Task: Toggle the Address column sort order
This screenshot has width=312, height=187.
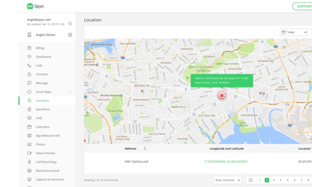Action: coord(144,149)
